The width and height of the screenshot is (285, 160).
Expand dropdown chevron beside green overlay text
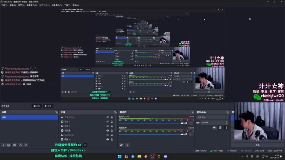click(x=85, y=145)
